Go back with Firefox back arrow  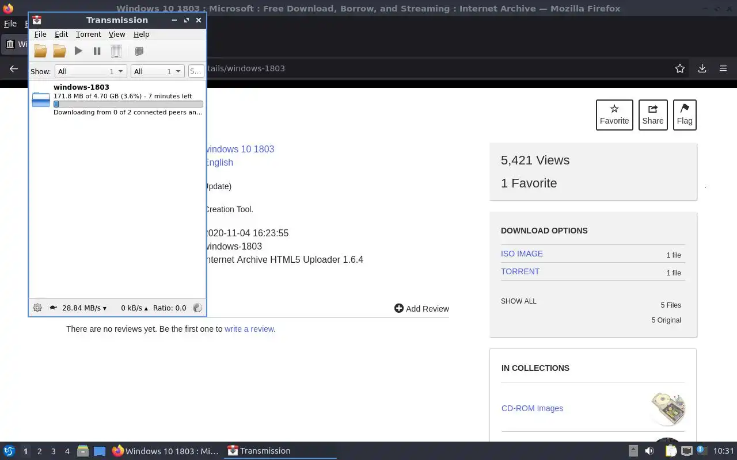pyautogui.click(x=14, y=68)
